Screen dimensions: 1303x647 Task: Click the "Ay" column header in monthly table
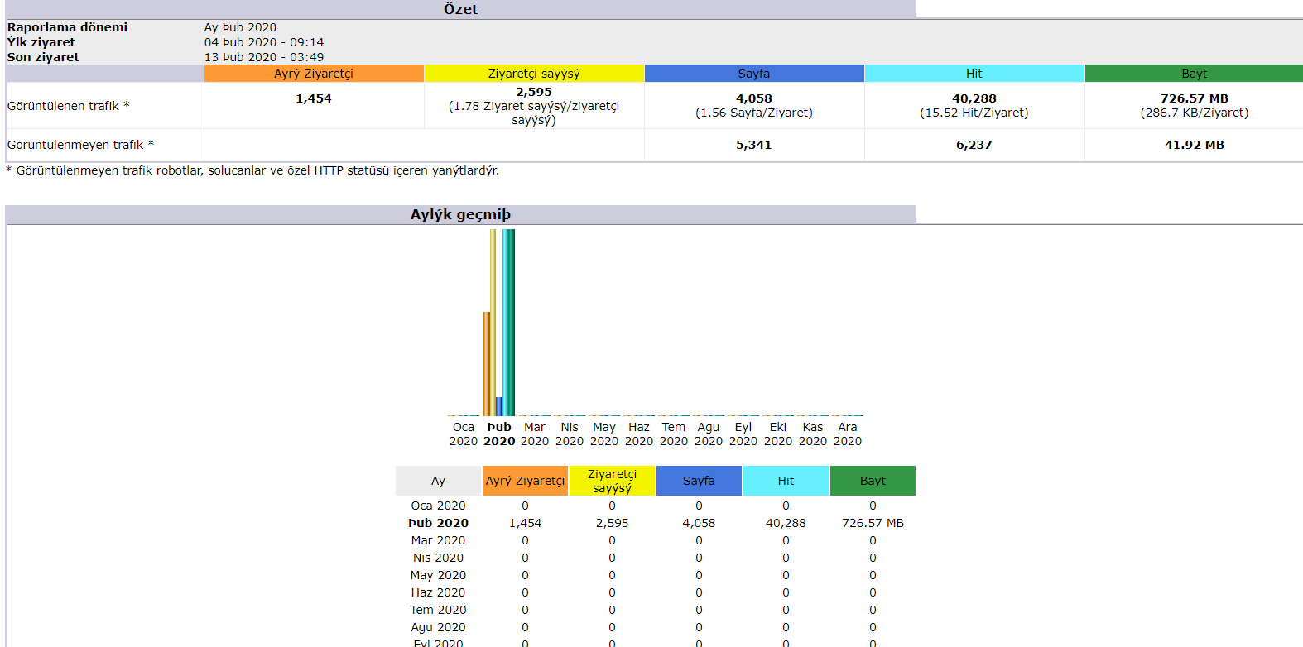(x=438, y=481)
